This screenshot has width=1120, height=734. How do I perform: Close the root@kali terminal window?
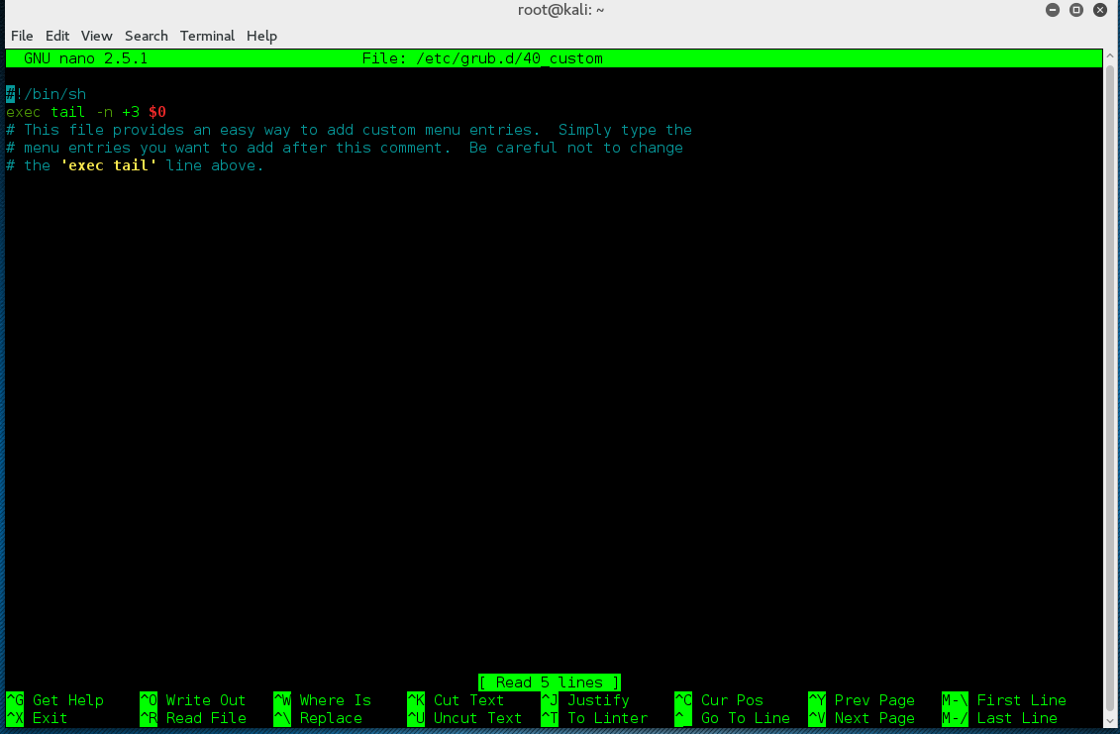coord(1099,10)
